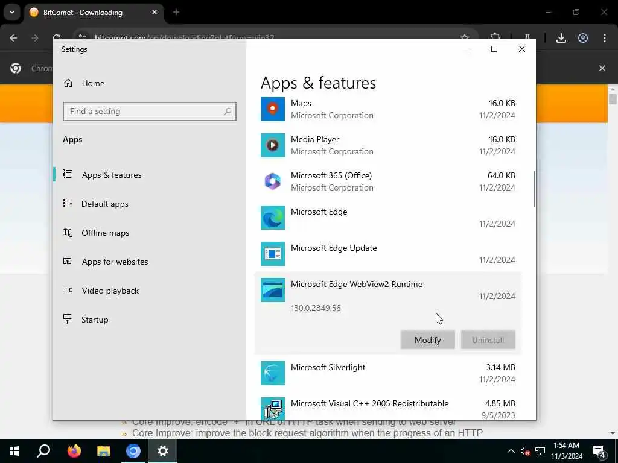Open a new Chrome tab
Image resolution: width=618 pixels, height=463 pixels.
[176, 13]
